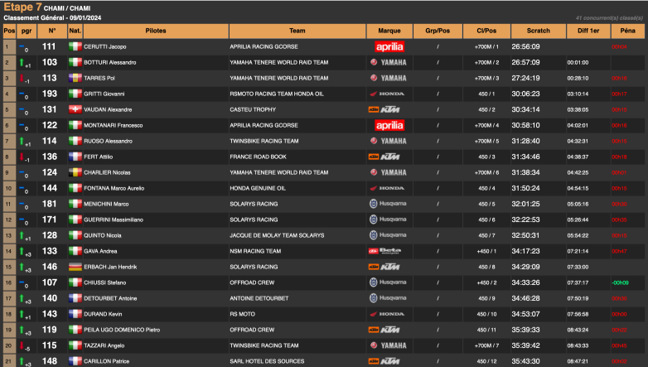This screenshot has width=648, height=367.
Task: Click the German flag beside Erbach Jan Hendrik
Action: pos(75,267)
